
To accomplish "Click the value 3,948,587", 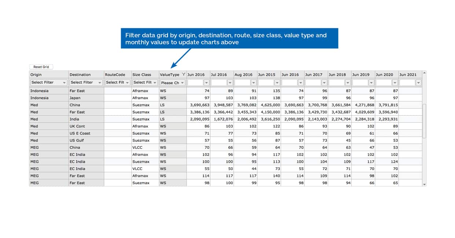I will click(223, 105).
